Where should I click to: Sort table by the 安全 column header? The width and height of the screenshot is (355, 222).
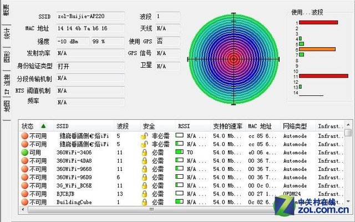click(158, 126)
